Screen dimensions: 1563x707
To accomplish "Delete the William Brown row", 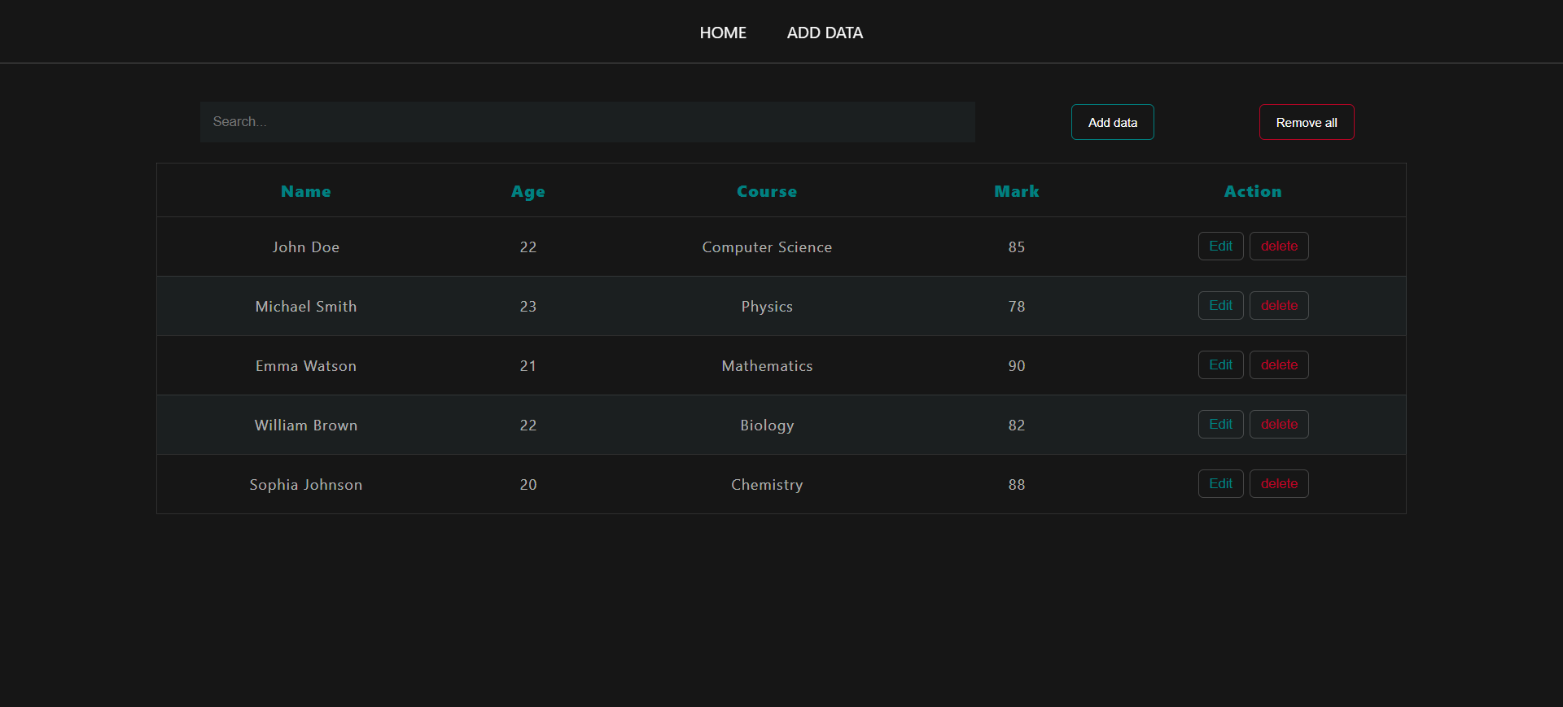I will [x=1279, y=425].
